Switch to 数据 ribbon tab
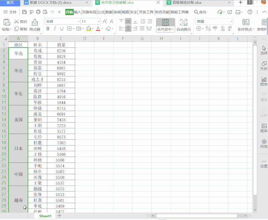This screenshot has width=268, height=220. tap(109, 12)
